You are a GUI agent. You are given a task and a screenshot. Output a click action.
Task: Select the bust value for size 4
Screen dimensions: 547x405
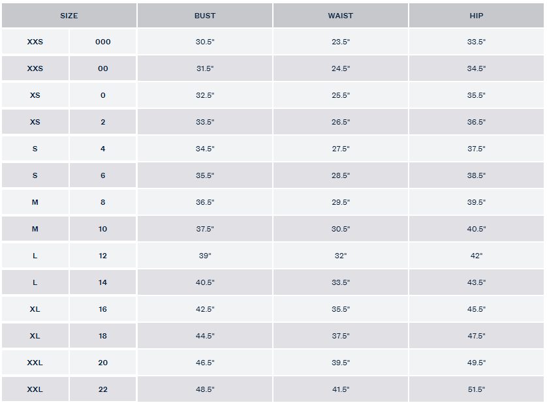click(x=205, y=149)
